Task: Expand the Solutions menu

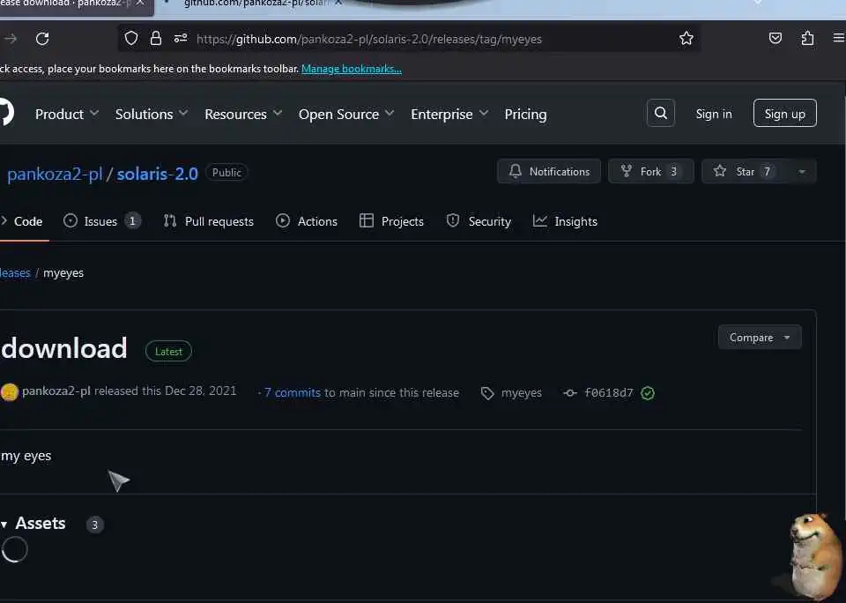Action: tap(152, 114)
